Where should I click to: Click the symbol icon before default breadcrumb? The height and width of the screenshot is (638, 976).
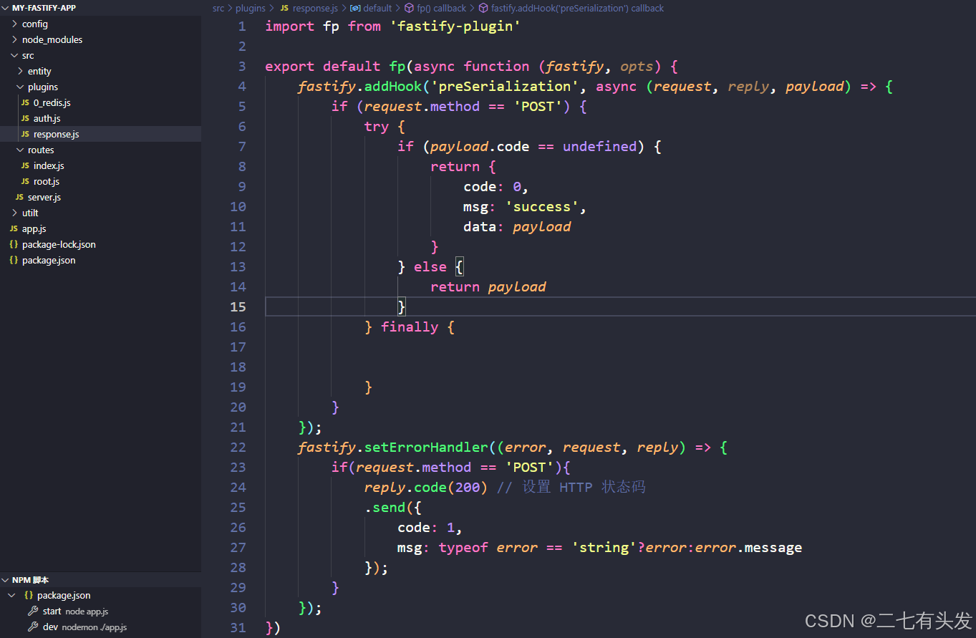coord(355,9)
